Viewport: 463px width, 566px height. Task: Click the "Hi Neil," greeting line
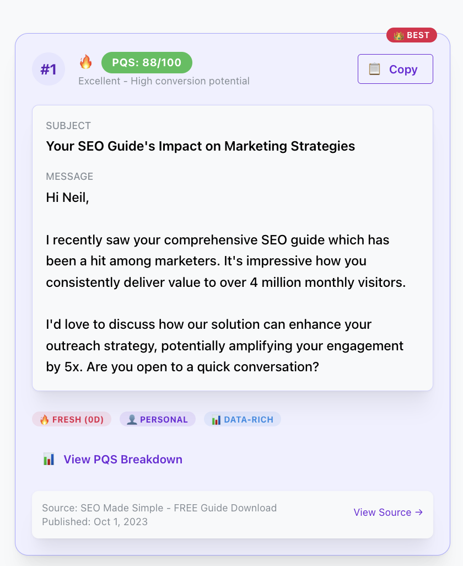67,197
